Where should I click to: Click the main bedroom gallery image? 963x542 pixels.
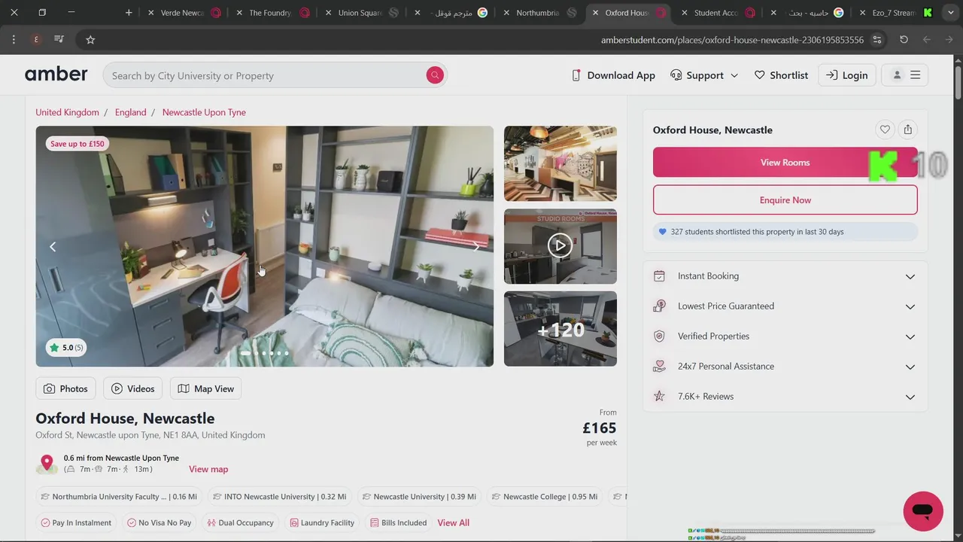(x=264, y=246)
